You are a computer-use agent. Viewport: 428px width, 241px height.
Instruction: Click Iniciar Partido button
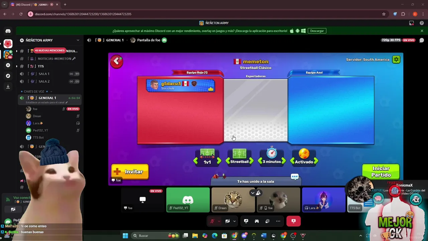tap(381, 172)
